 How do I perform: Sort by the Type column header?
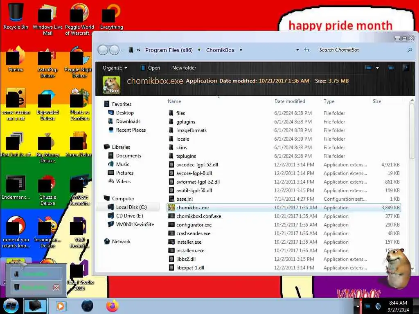[x=329, y=101]
